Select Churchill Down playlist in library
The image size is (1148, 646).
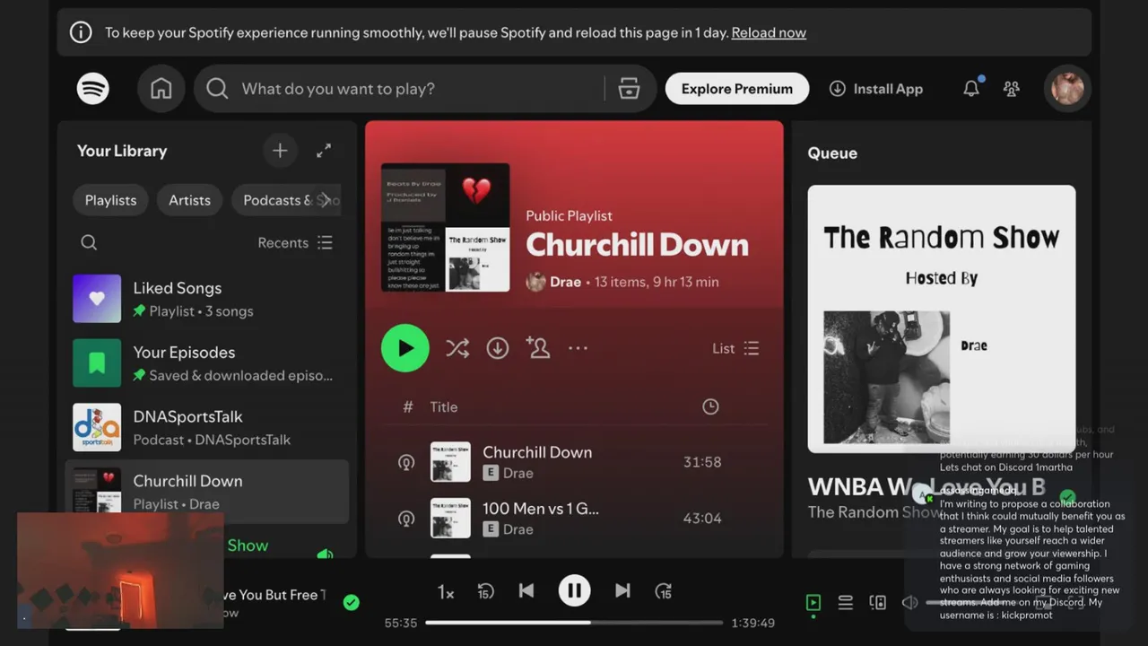206,491
